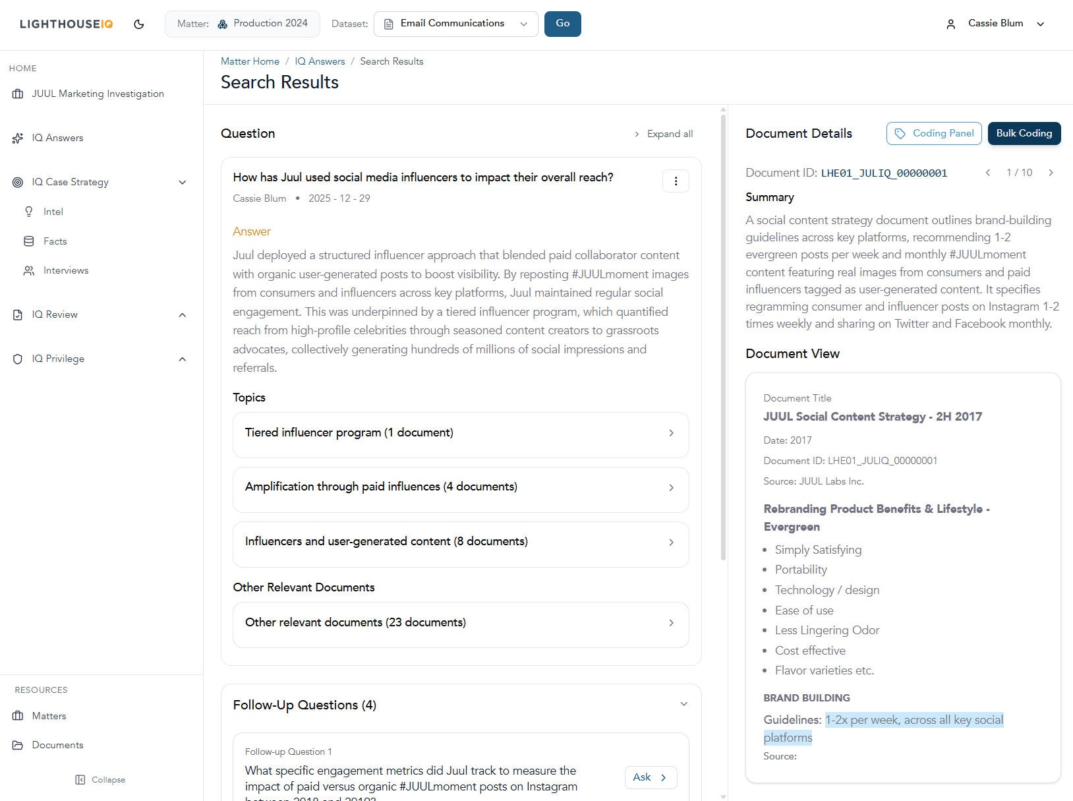The image size is (1073, 801).
Task: Click the scroll-down arrow of results scrollbar
Action: (723, 796)
